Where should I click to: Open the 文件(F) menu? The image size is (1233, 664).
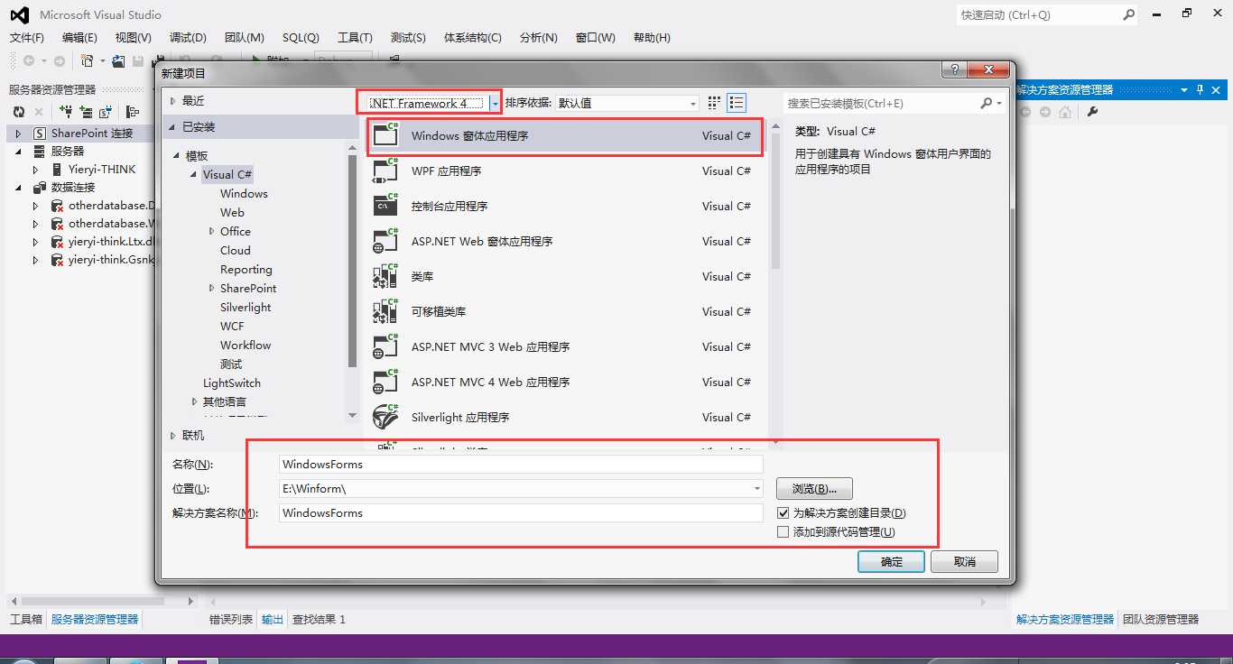(x=26, y=38)
